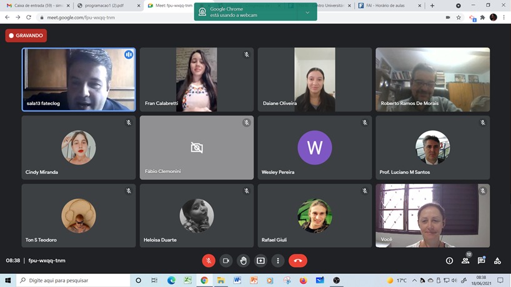Viewport: 511px width, 287px height.
Task: Open Chrome extensions puzzle icon
Action: click(483, 17)
